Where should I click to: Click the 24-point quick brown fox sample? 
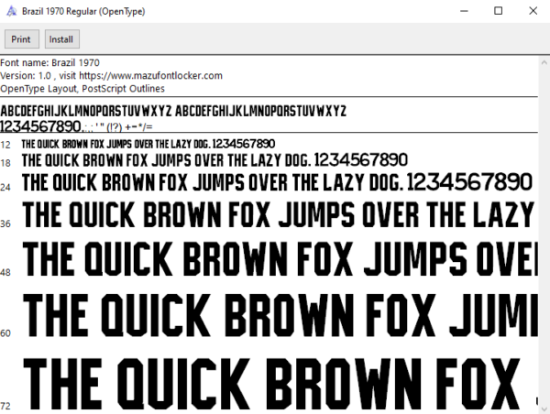point(277,182)
